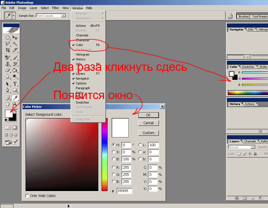Select the Eyedropper tool in toolbox
Image resolution: width=268 pixels, height=208 pixels.
click(x=15, y=98)
